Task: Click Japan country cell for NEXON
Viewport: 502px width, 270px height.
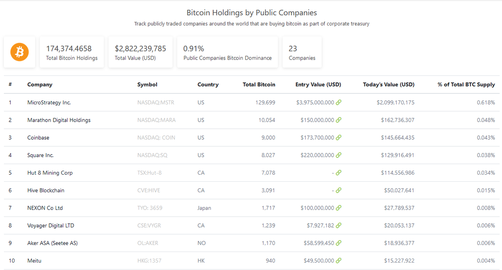Action: [x=204, y=208]
